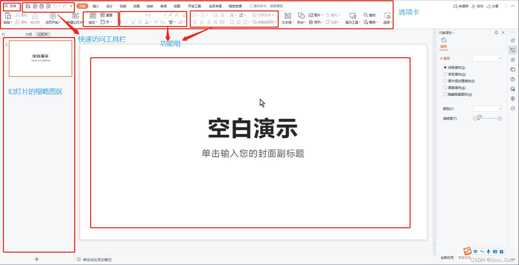Click the Undo arrow icon
The image size is (519, 265).
55,6
